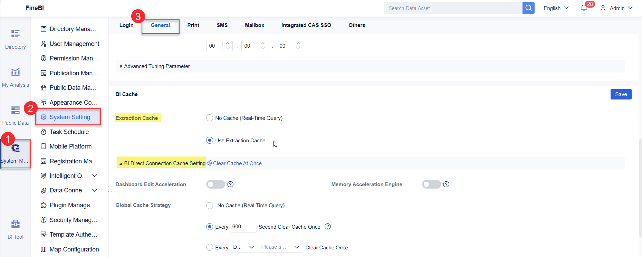
Task: Select Every D… Clear Cache Once radio
Action: coord(210,247)
